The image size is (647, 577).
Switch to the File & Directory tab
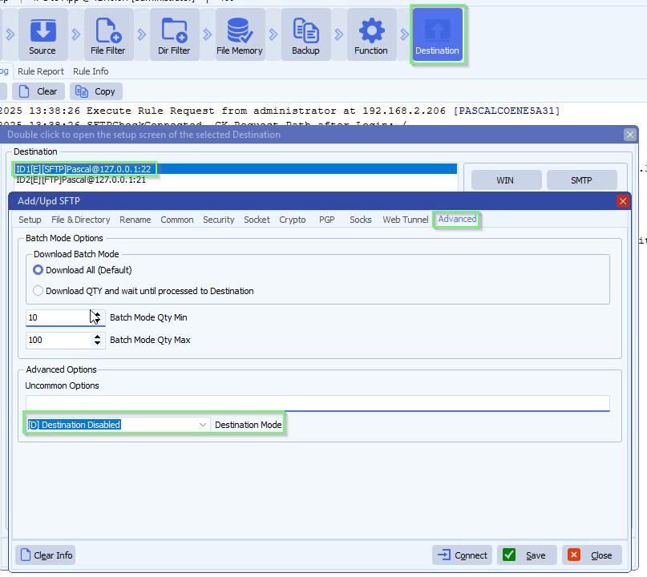click(81, 220)
